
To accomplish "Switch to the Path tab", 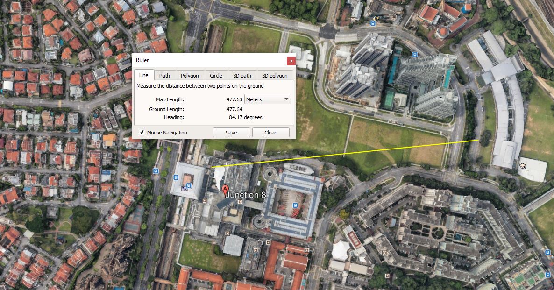I will (164, 76).
